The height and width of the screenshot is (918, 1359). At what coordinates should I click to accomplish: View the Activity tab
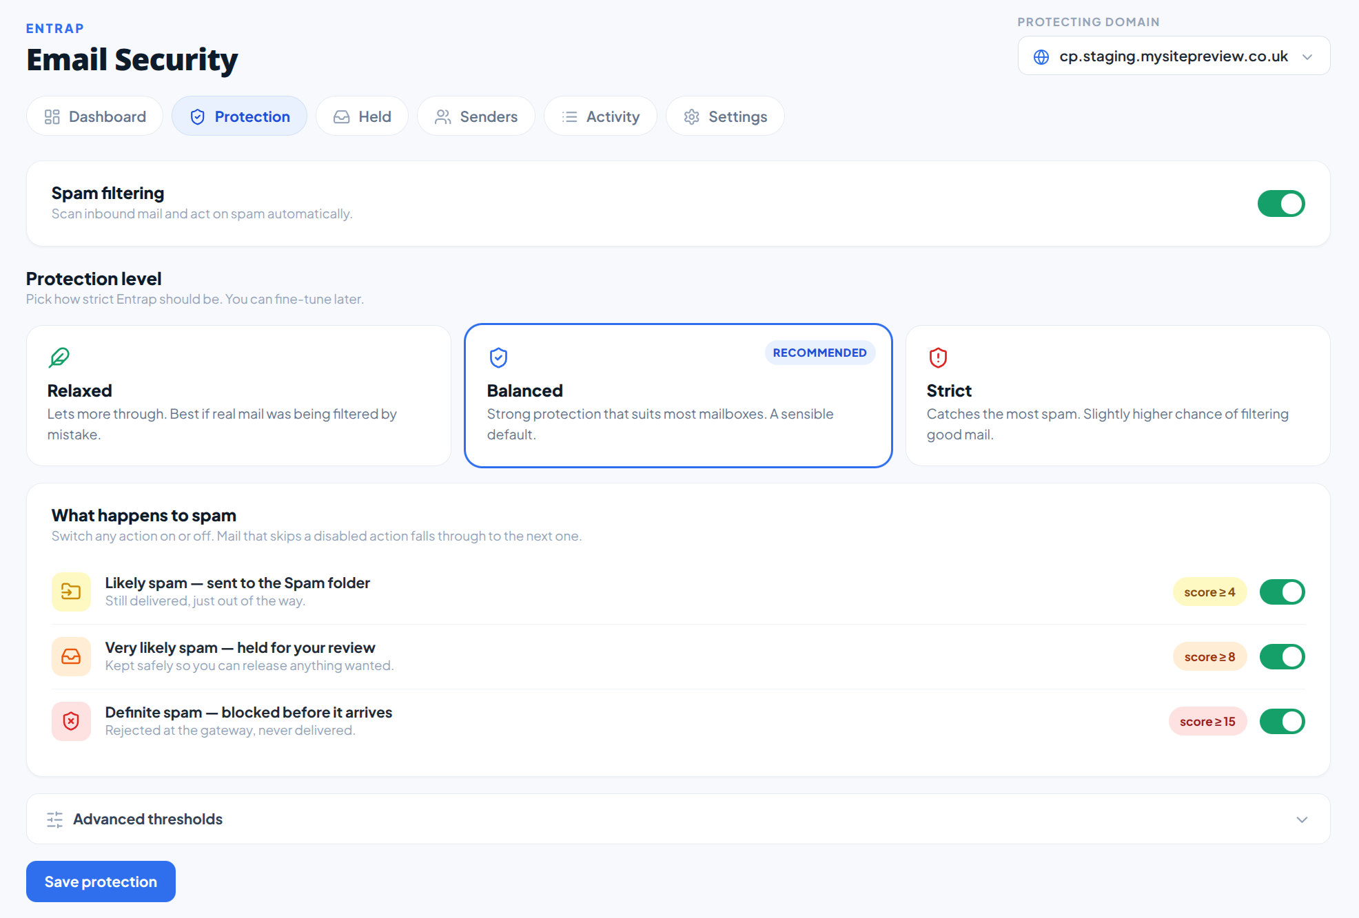point(600,116)
